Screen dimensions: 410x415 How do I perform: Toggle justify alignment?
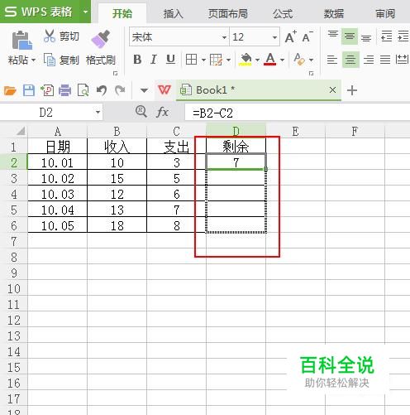(385, 60)
